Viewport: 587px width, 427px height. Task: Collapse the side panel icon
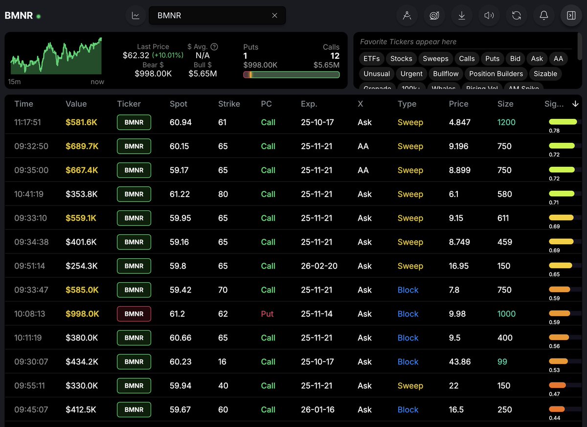(571, 16)
